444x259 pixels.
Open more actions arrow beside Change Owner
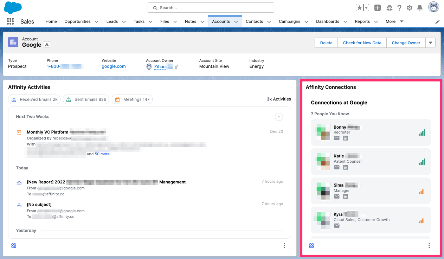coord(430,43)
